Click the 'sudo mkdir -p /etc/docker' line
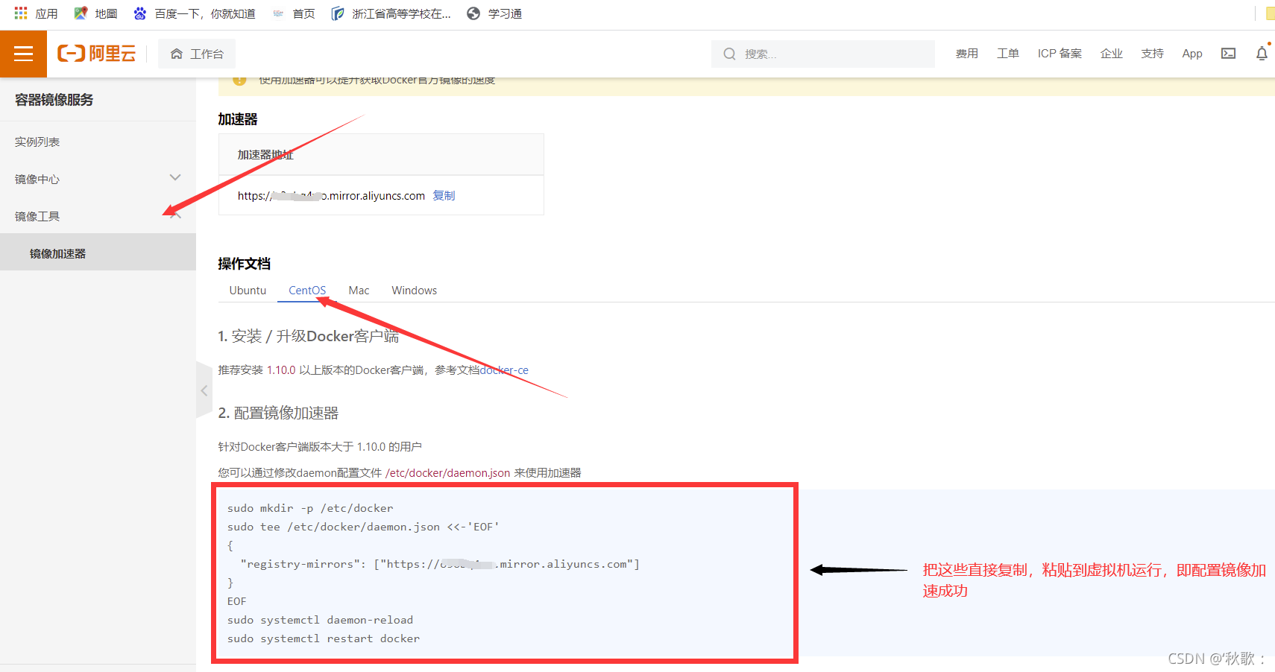 tap(310, 508)
